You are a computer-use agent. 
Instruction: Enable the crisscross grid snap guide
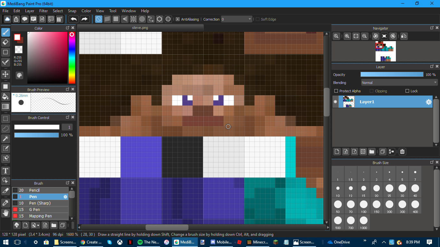click(x=116, y=19)
